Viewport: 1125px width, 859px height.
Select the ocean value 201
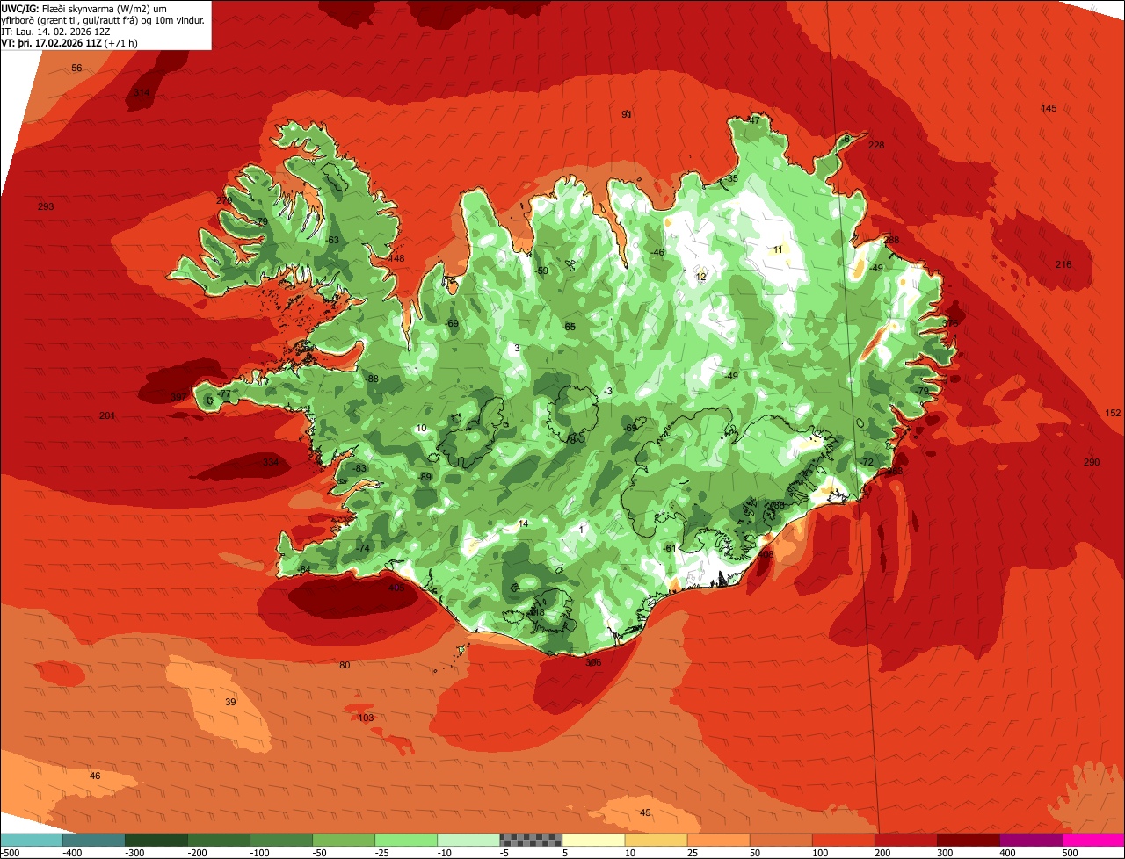107,415
